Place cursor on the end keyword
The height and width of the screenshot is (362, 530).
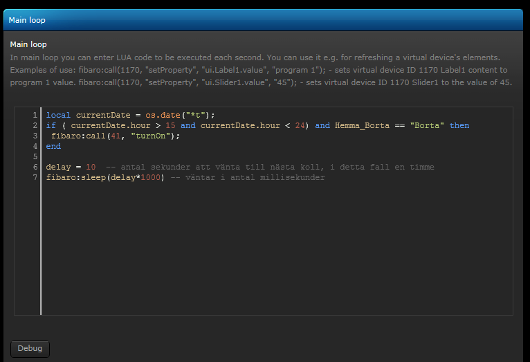[x=53, y=147]
